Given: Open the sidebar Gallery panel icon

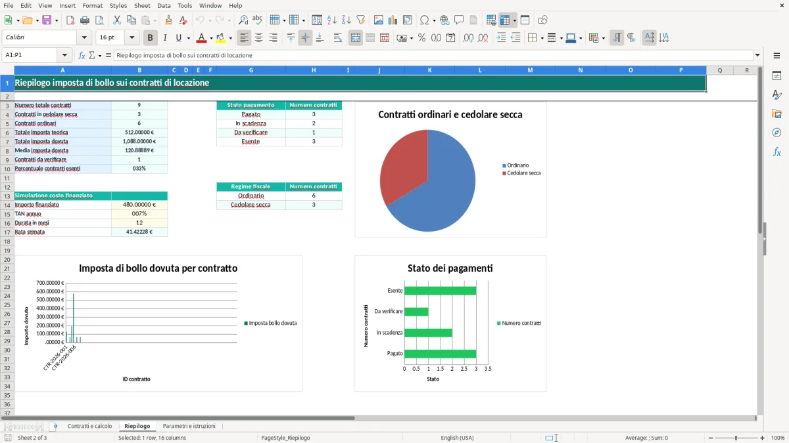Looking at the screenshot, I should pos(777,114).
